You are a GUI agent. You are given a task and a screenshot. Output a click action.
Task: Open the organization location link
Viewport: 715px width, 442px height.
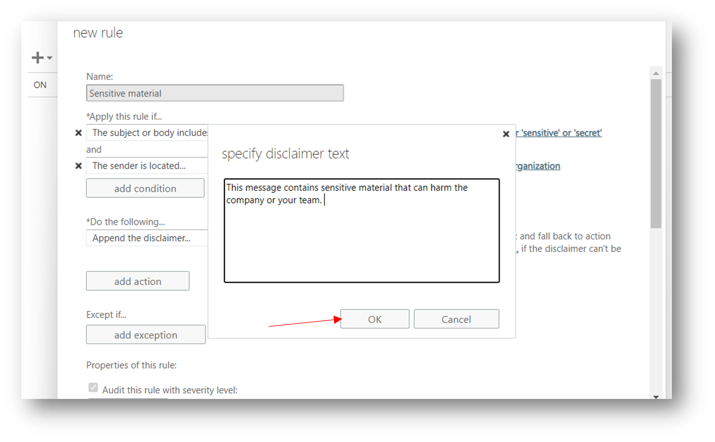point(538,166)
